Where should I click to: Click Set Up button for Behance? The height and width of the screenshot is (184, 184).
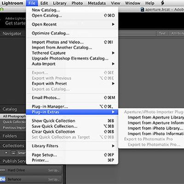(x=54, y=179)
